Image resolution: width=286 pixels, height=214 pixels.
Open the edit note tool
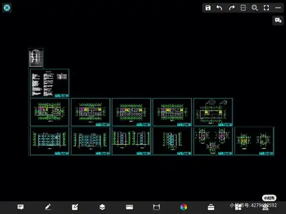coord(74,207)
